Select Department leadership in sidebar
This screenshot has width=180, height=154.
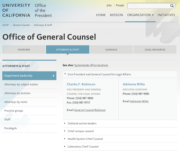click(x=29, y=76)
